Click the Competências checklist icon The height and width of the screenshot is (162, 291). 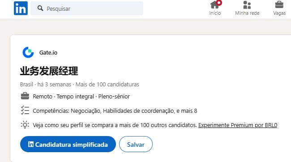coord(25,111)
